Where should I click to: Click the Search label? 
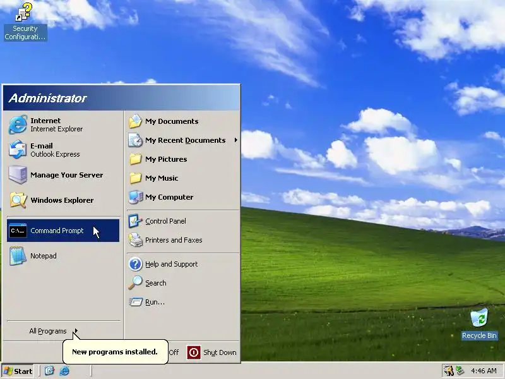point(155,283)
